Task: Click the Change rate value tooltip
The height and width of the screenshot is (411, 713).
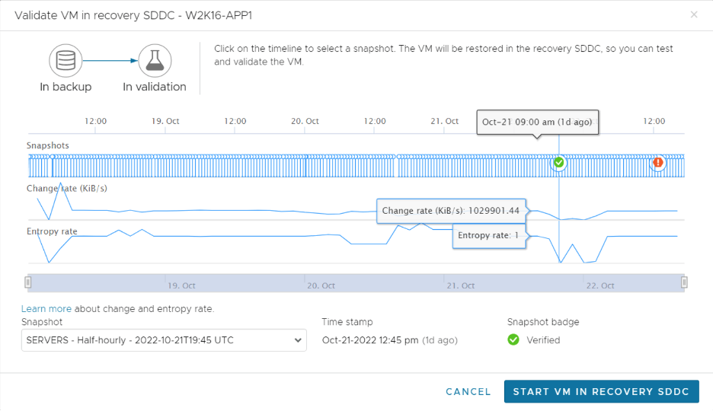Action: [451, 211]
